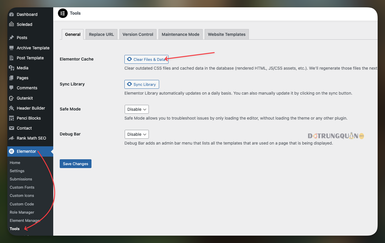385x243 pixels.
Task: Click the Pages icon in sidebar
Action: pos(11,78)
